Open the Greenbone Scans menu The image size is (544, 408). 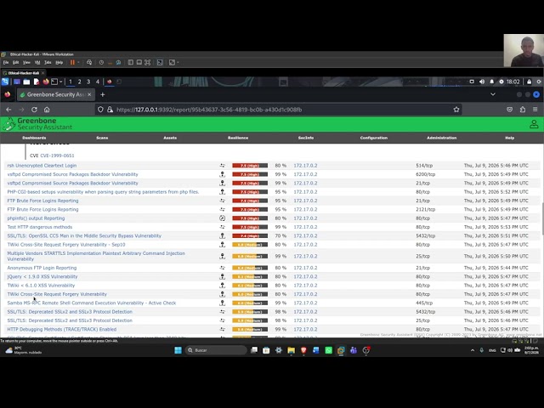102,138
